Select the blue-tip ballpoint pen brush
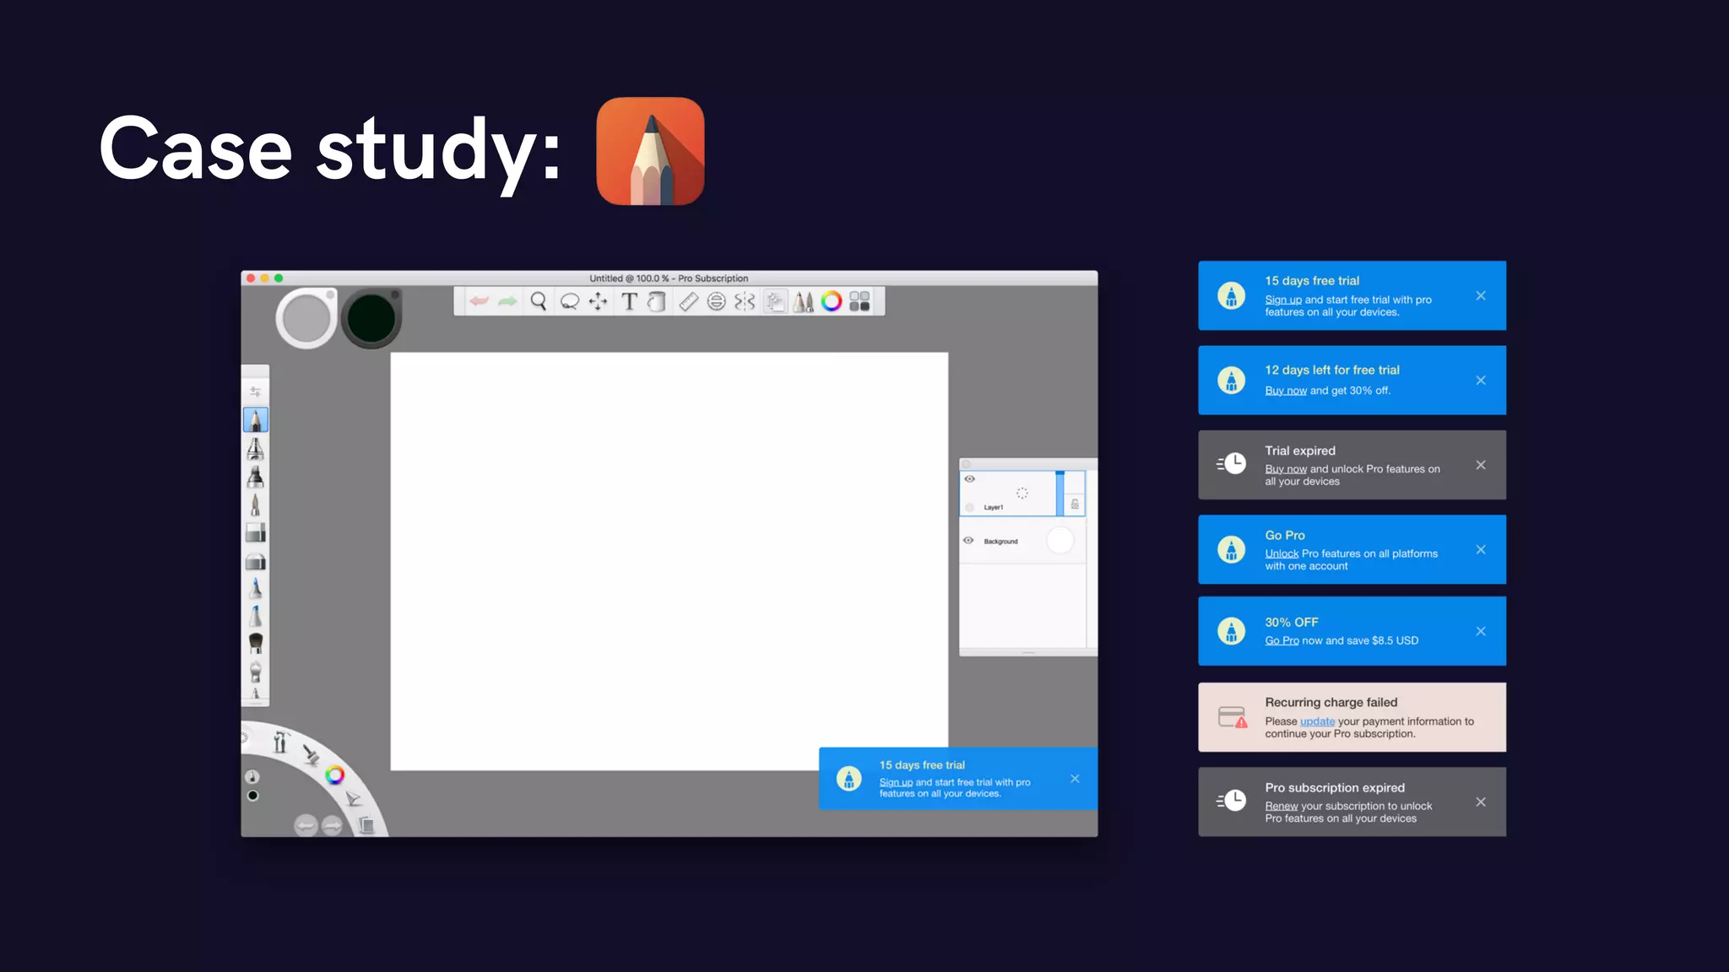This screenshot has width=1729, height=972. (255, 588)
